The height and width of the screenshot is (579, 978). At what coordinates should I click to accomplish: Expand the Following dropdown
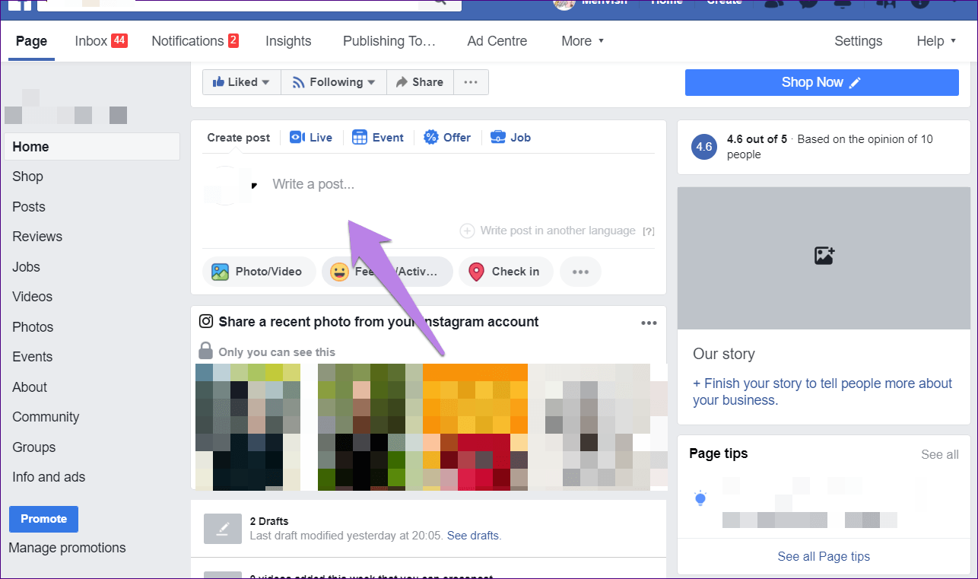pyautogui.click(x=334, y=82)
